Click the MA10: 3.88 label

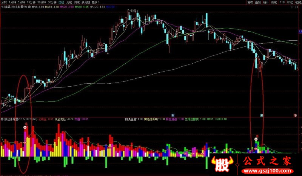[x=52, y=7]
